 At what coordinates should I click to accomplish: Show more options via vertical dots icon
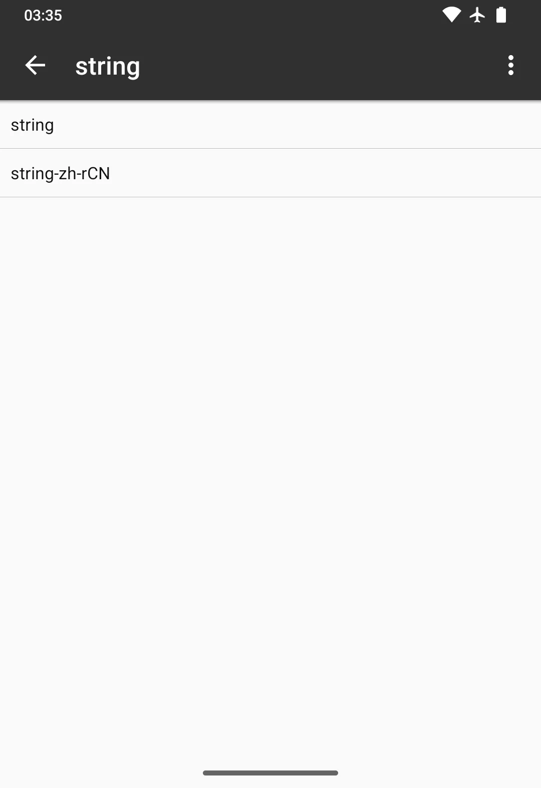pyautogui.click(x=510, y=66)
